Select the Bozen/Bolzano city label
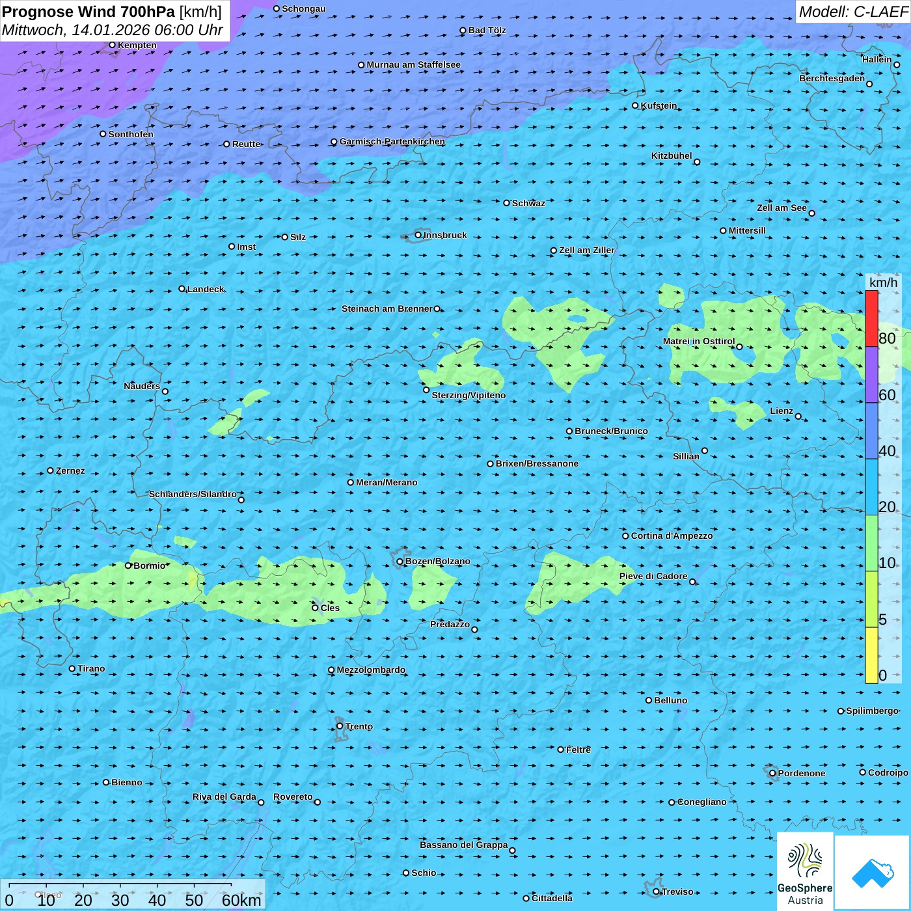This screenshot has width=911, height=911. (x=437, y=561)
